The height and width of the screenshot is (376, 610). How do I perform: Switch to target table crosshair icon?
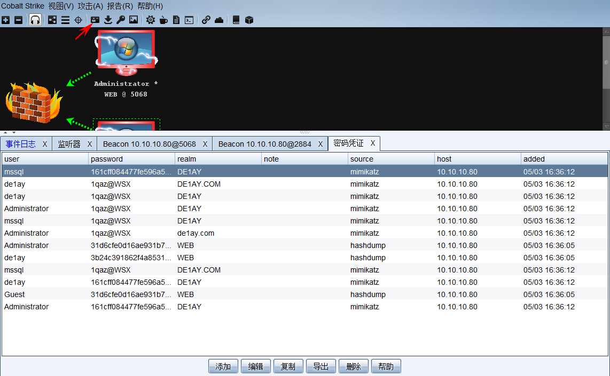tap(78, 20)
